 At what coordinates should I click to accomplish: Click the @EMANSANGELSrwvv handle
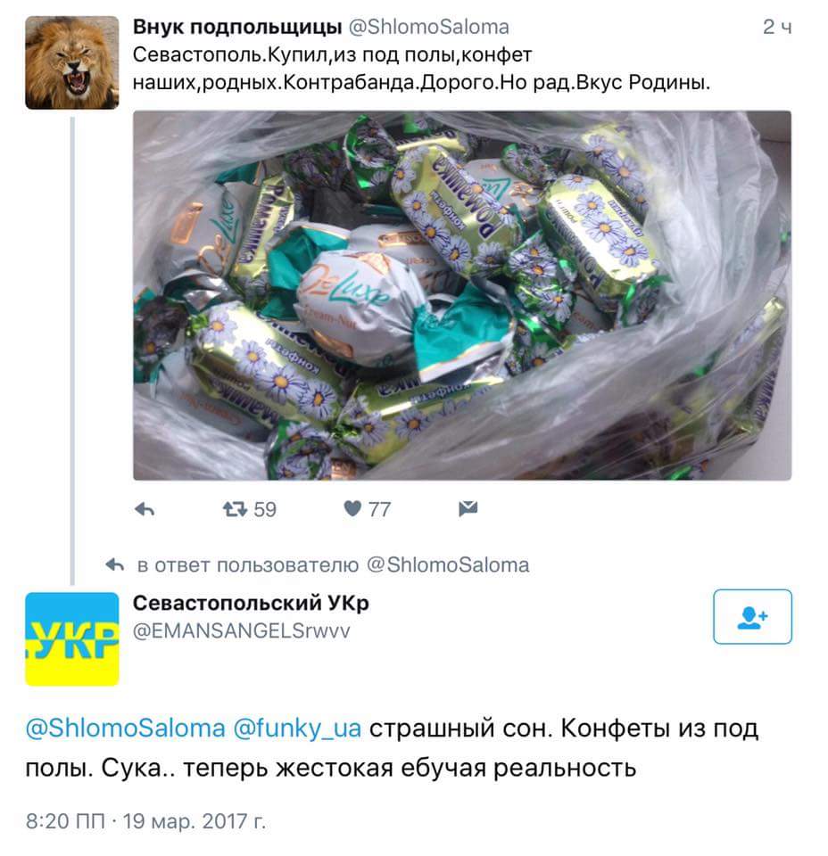tap(242, 631)
